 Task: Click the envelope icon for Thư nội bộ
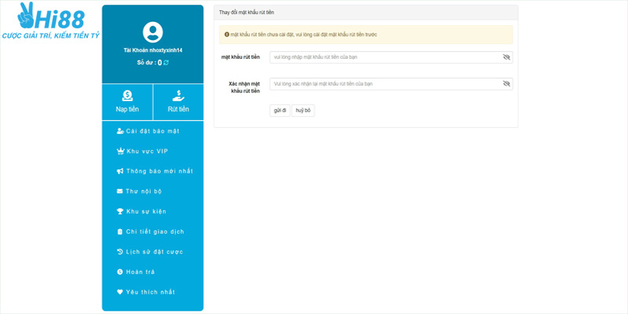click(119, 192)
